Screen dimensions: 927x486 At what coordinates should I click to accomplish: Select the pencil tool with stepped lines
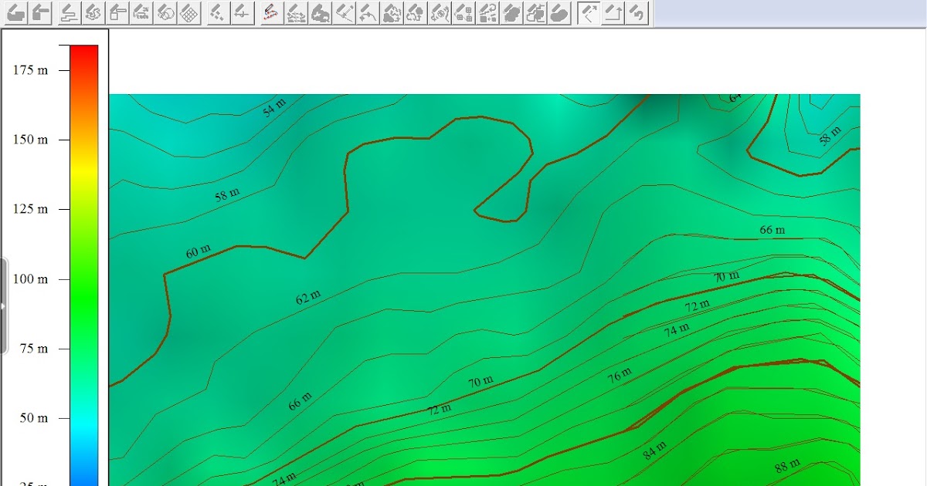point(70,12)
